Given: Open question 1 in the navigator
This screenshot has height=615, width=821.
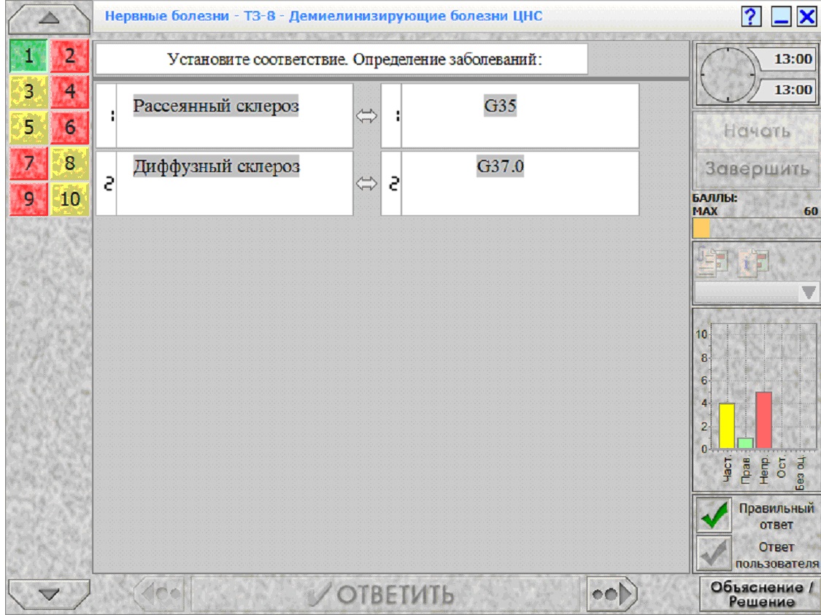Looking at the screenshot, I should [28, 56].
